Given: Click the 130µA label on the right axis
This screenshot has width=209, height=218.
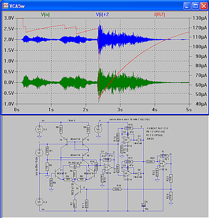Looking at the screenshot, I should (200, 18).
